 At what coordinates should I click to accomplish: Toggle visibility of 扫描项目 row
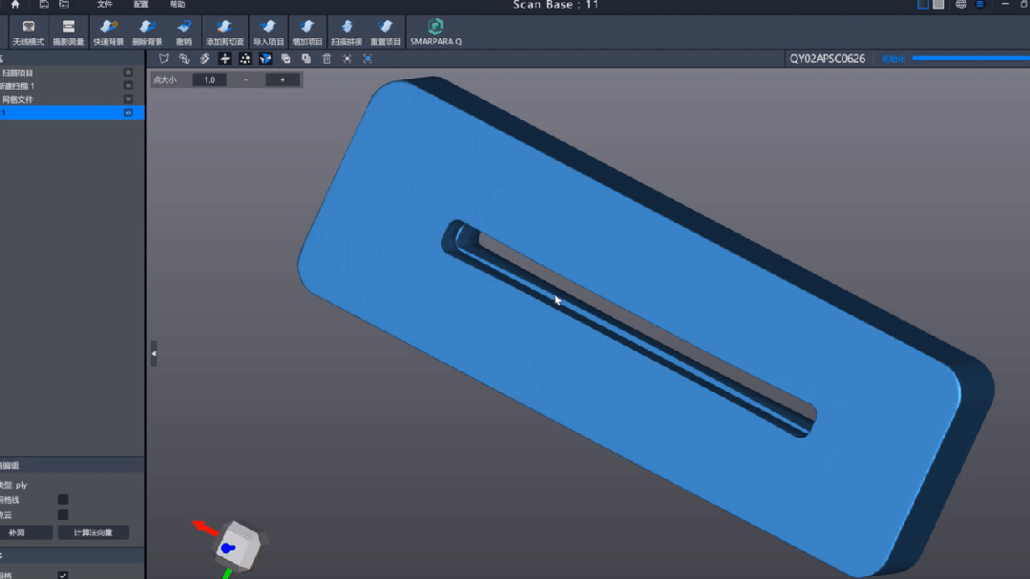point(128,72)
